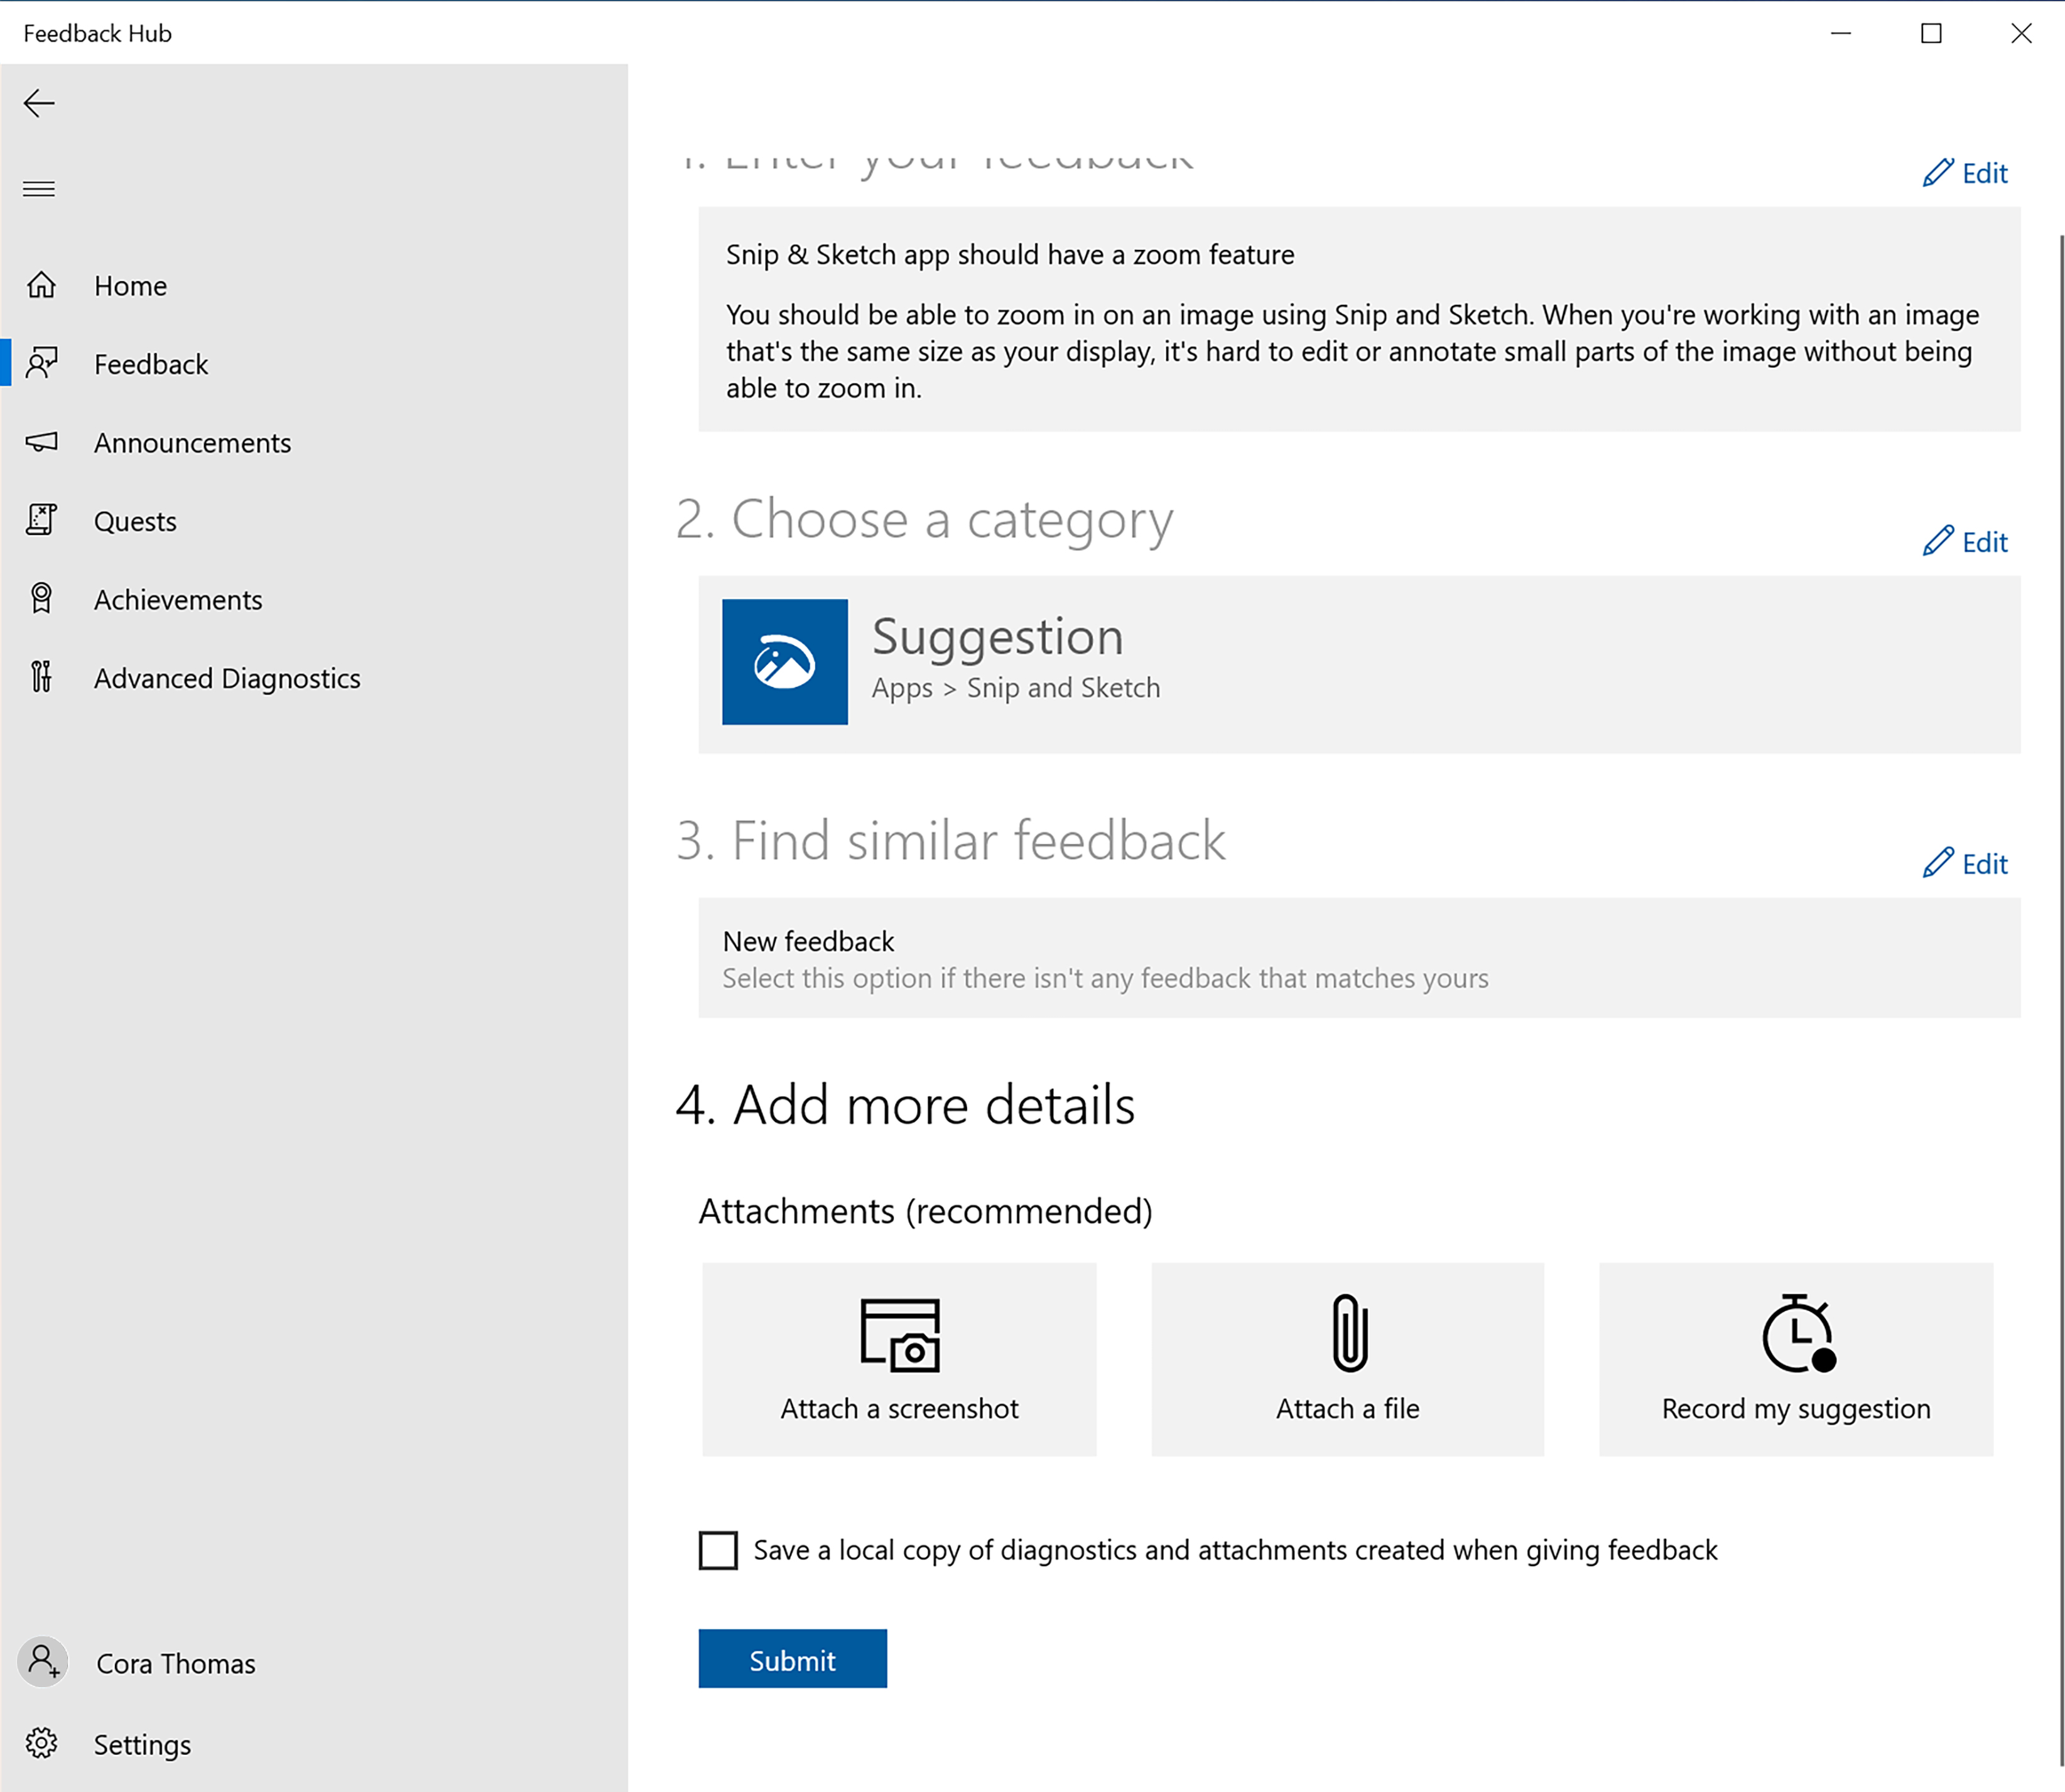Click the back navigation arrow button
The height and width of the screenshot is (1792, 2065).
pos(39,100)
